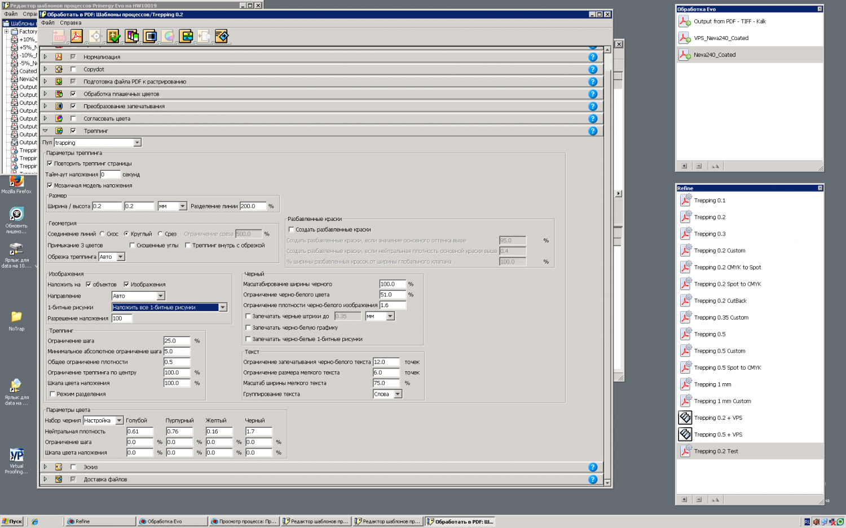This screenshot has height=528, width=846.
Task: Open help for Copydot section
Action: point(593,69)
